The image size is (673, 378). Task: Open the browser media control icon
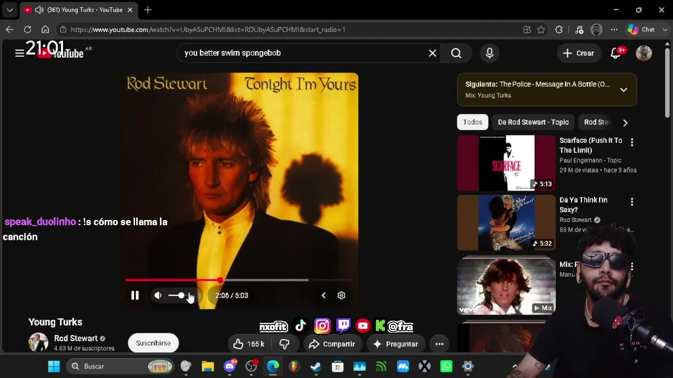click(x=579, y=29)
